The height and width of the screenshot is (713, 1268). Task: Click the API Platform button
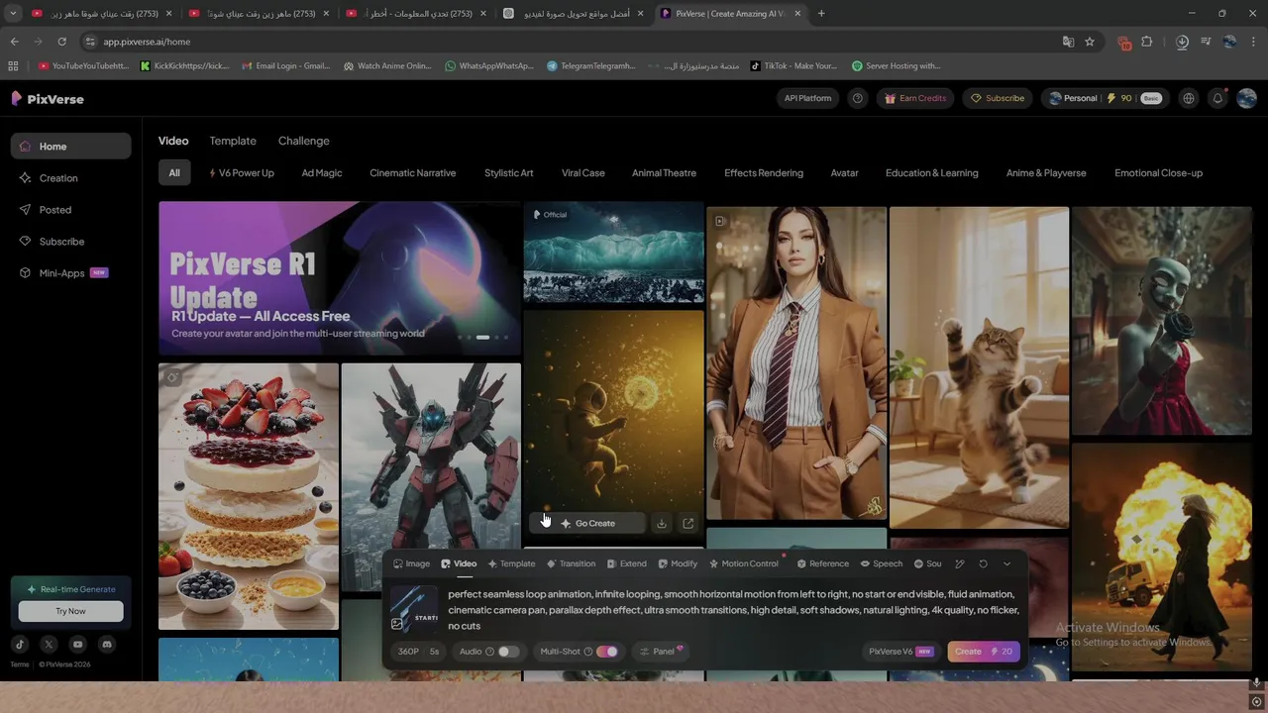click(x=807, y=98)
